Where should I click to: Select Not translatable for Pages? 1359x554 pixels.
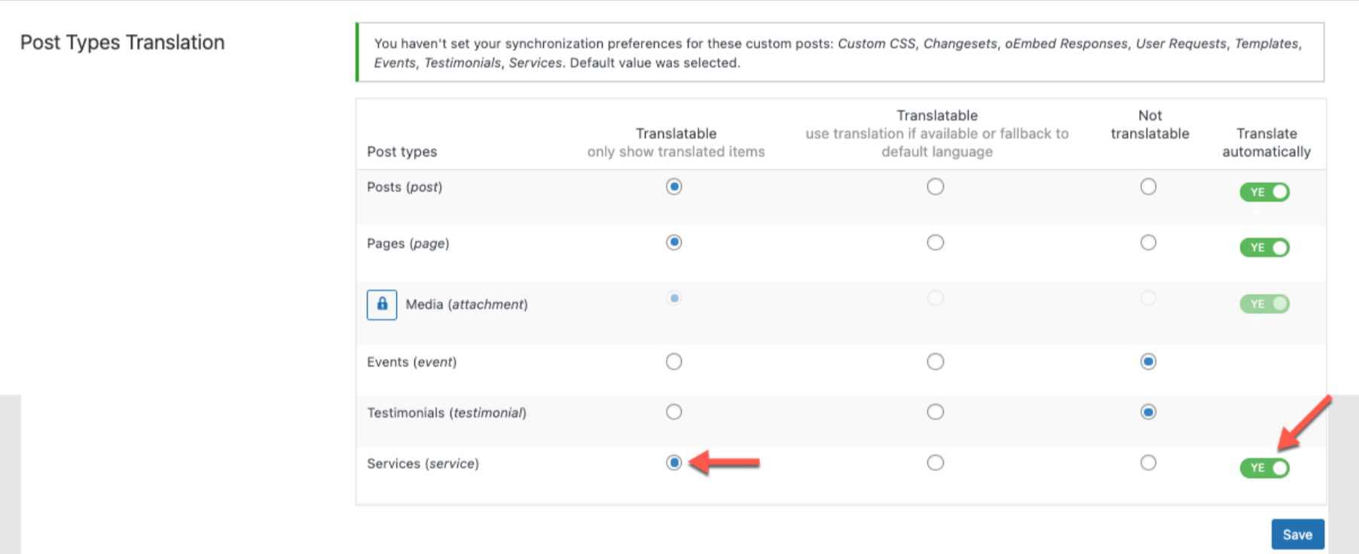(x=1148, y=242)
